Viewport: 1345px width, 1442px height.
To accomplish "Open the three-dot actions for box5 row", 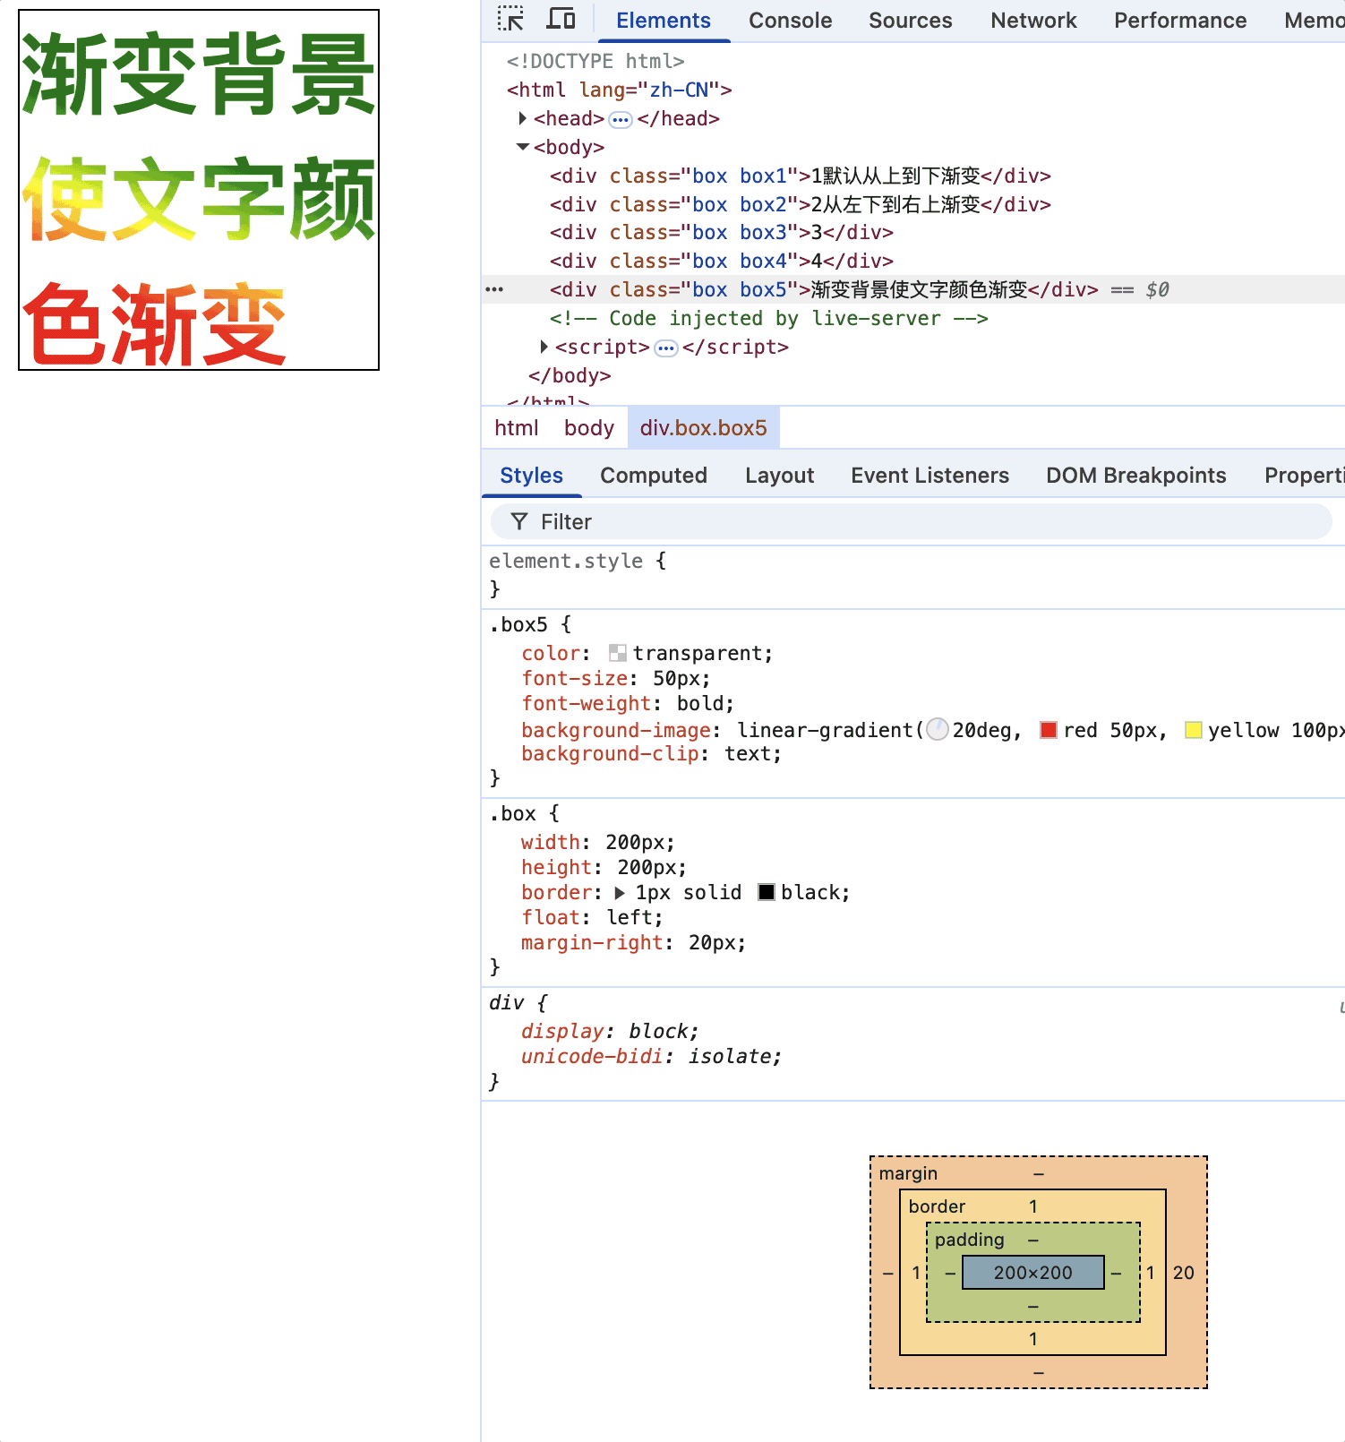I will [x=494, y=289].
